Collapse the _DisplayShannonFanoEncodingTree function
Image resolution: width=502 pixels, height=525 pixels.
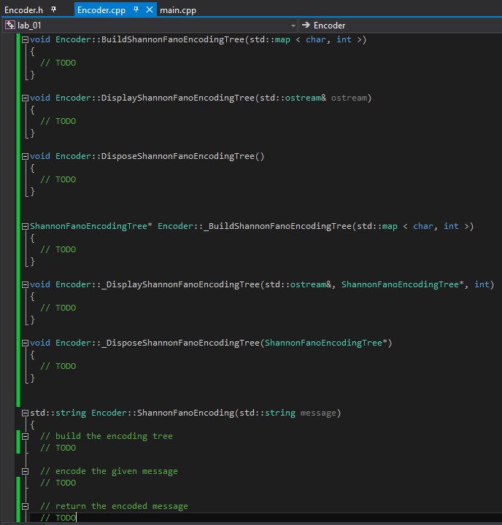click(25, 285)
